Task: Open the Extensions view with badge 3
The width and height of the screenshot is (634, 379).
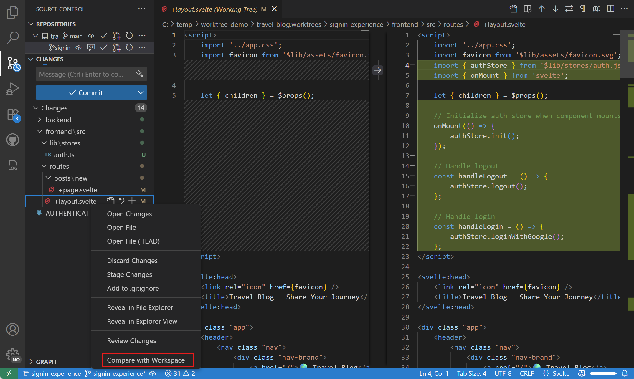Action: [12, 114]
